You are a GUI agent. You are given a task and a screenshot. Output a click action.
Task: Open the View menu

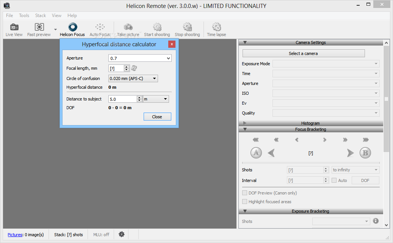point(56,16)
